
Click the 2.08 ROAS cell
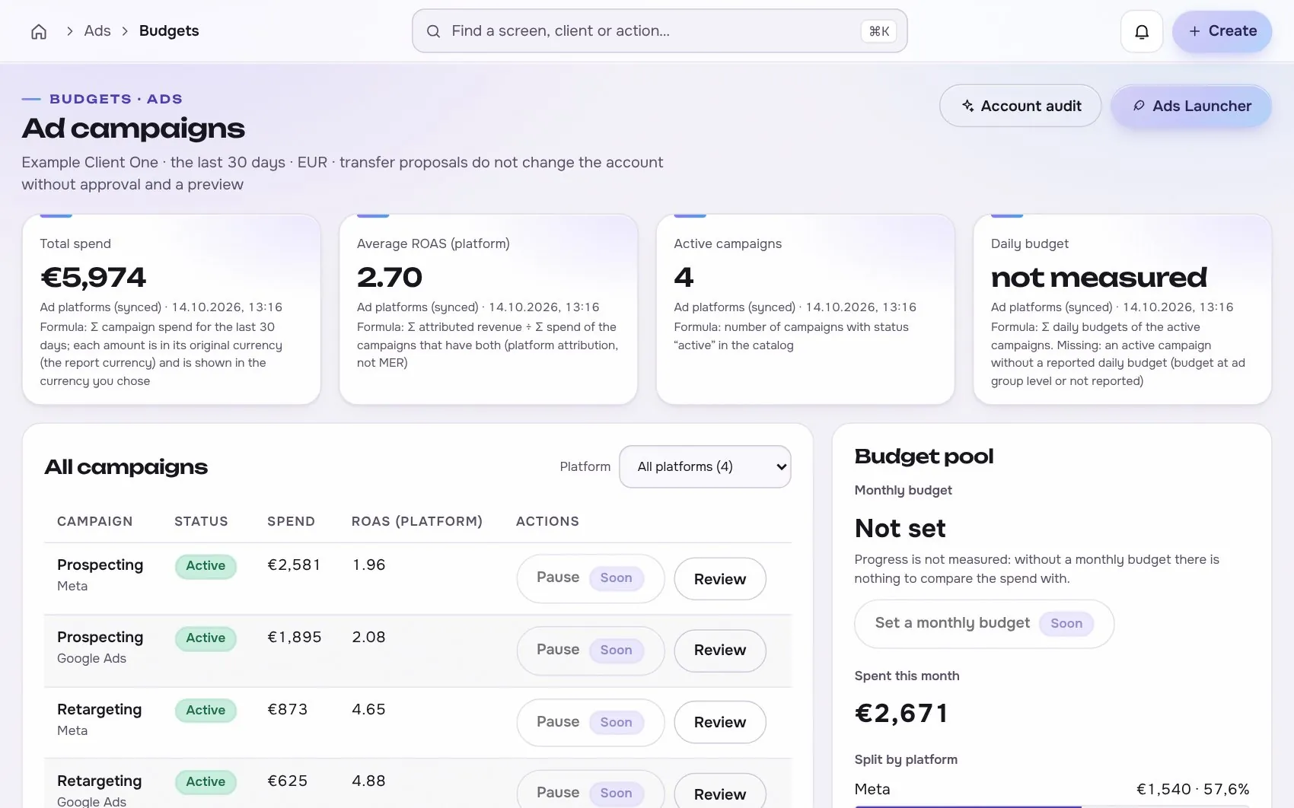click(368, 638)
